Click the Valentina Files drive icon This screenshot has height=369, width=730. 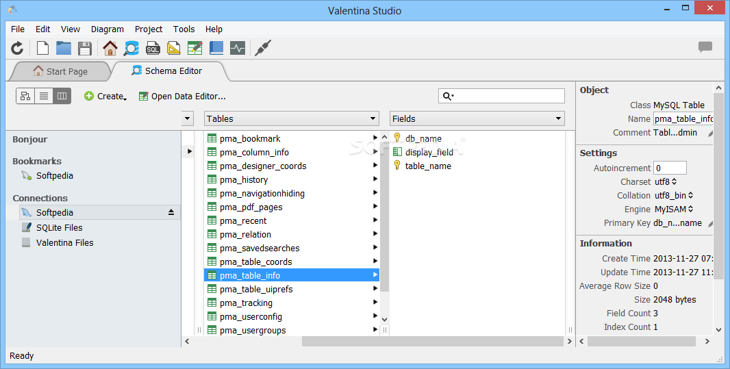tap(26, 242)
